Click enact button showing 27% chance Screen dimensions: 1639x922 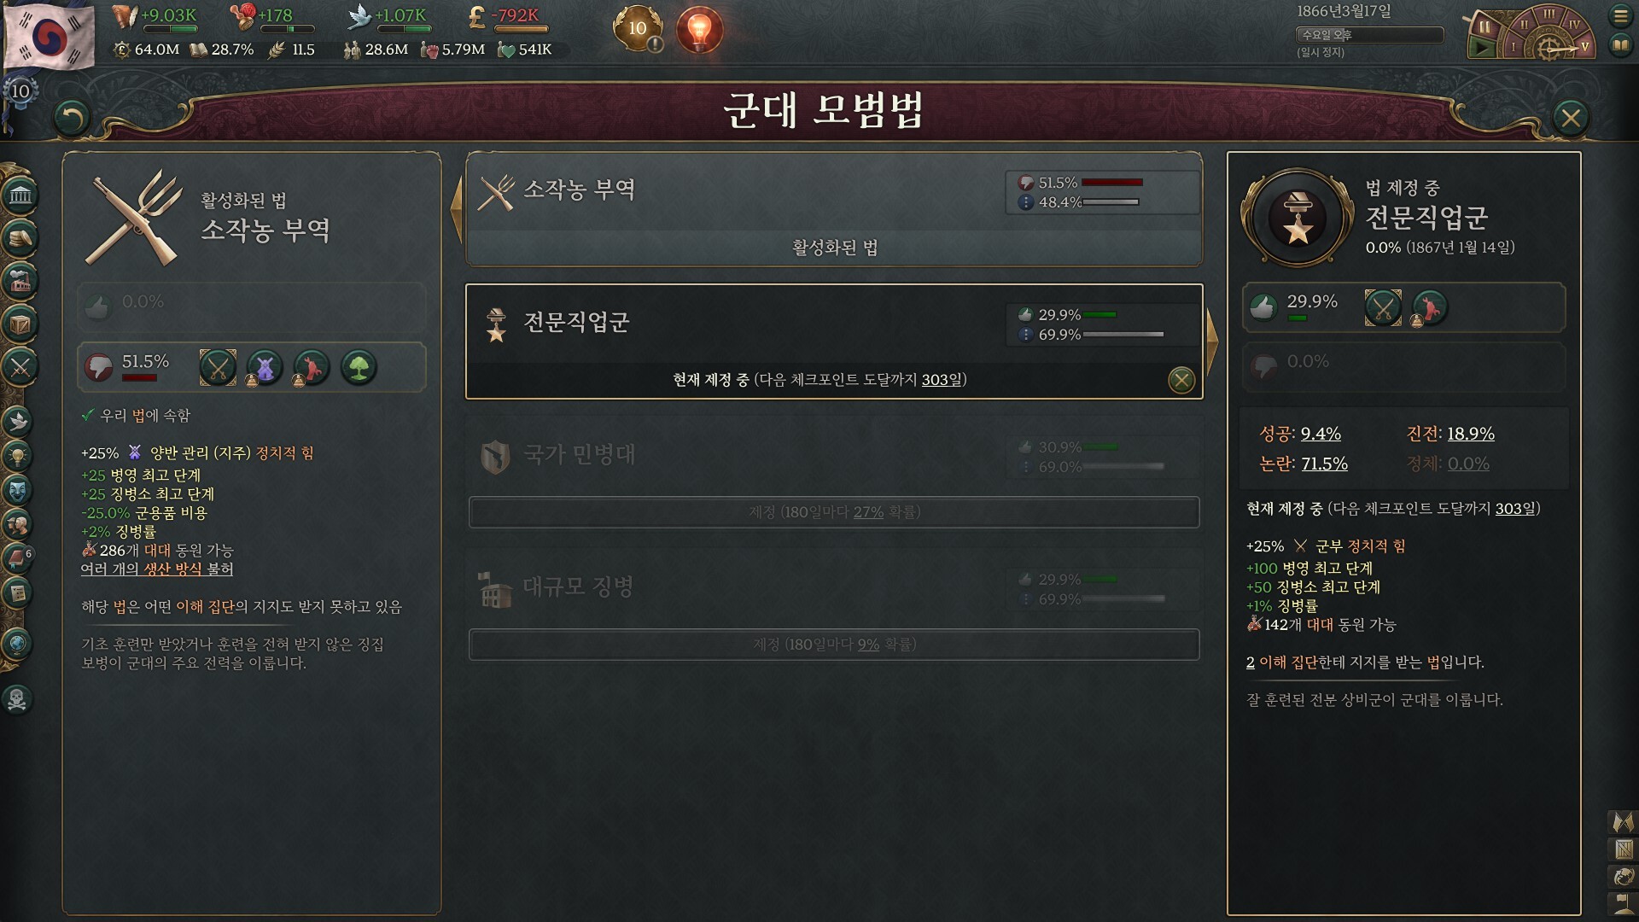click(834, 512)
